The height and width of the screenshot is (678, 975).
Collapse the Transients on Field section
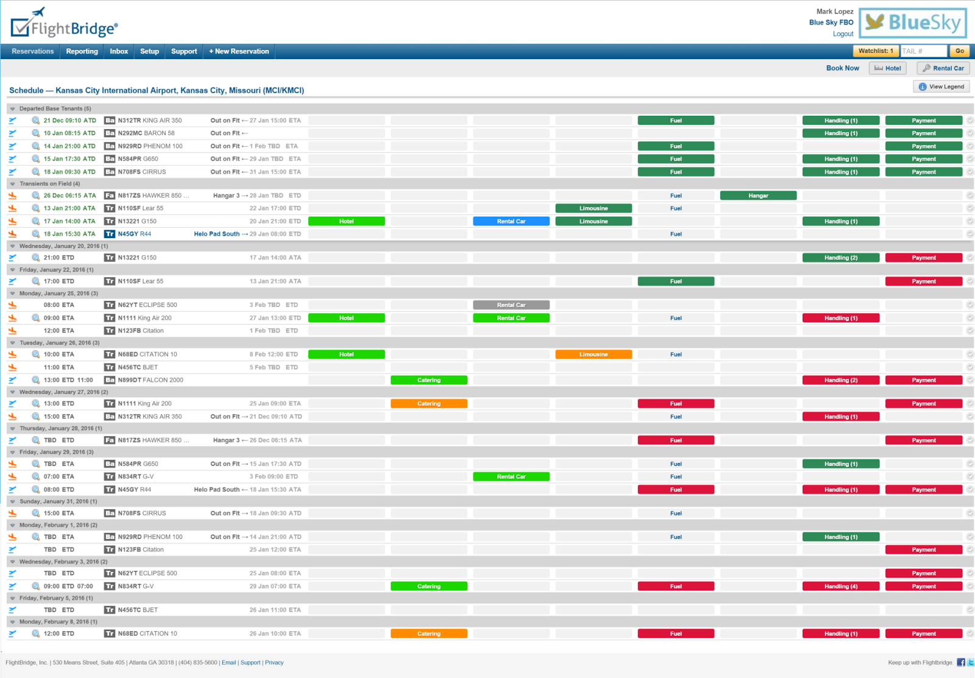point(12,184)
